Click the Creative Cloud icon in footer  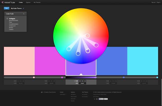[x=42, y=92]
